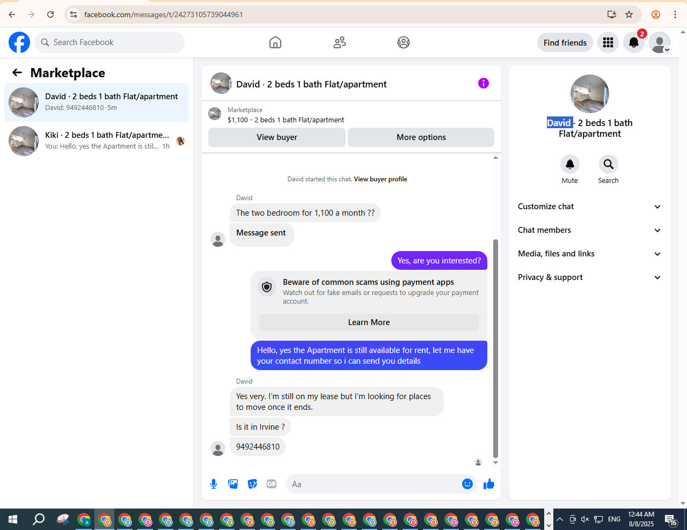Image resolution: width=687 pixels, height=530 pixels.
Task: Click Learn More on scam warning
Action: [369, 322]
